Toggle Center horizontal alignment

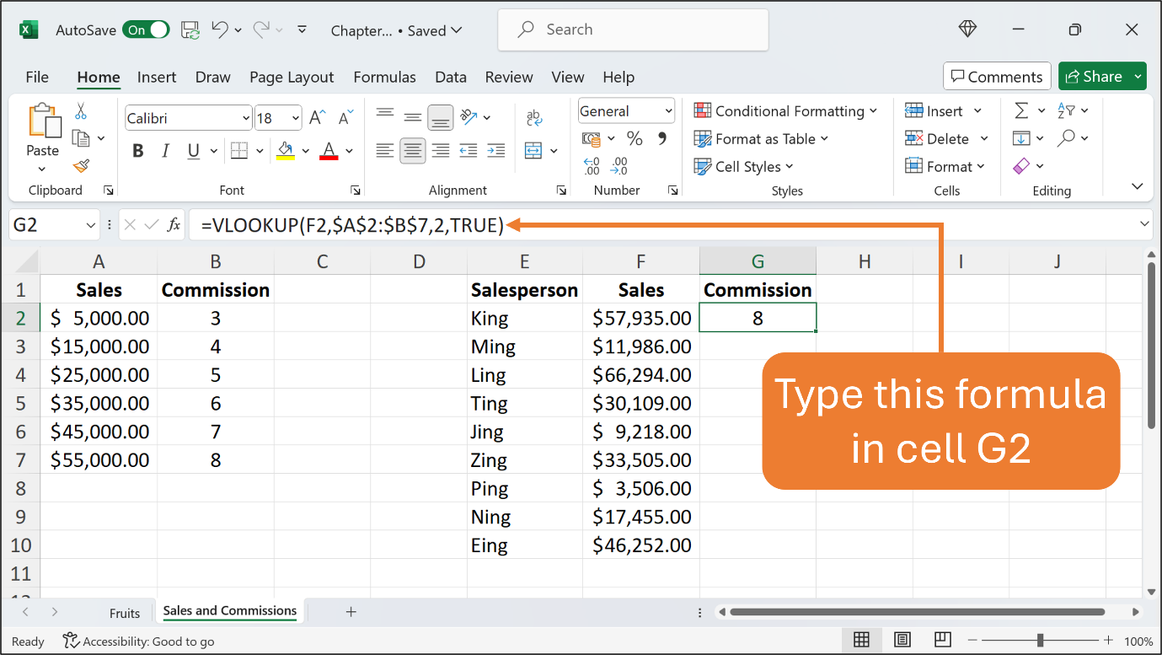[413, 151]
